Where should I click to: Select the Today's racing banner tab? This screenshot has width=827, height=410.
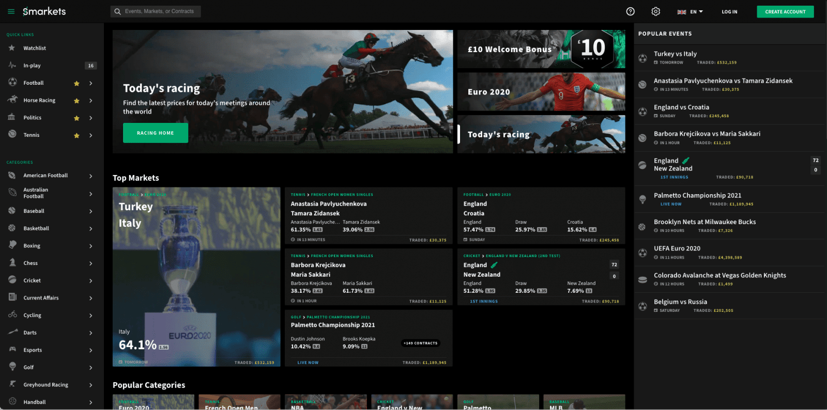click(x=541, y=134)
